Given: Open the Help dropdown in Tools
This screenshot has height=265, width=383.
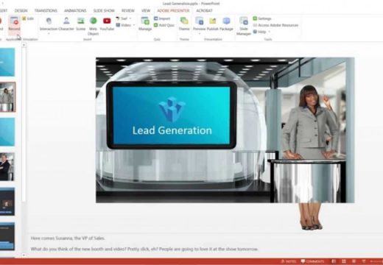Looking at the screenshot, I should click(261, 32).
